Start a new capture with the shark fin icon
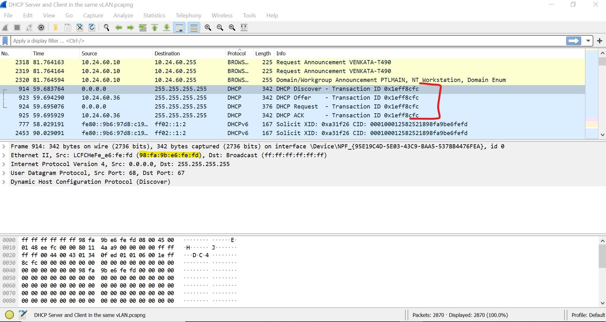This screenshot has height=322, width=606. (x=4, y=28)
